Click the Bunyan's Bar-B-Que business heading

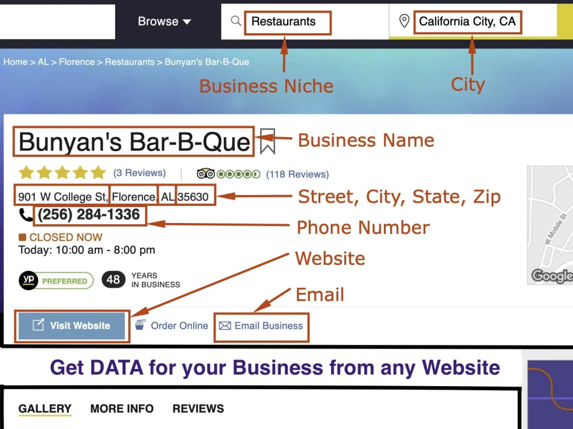pos(134,141)
